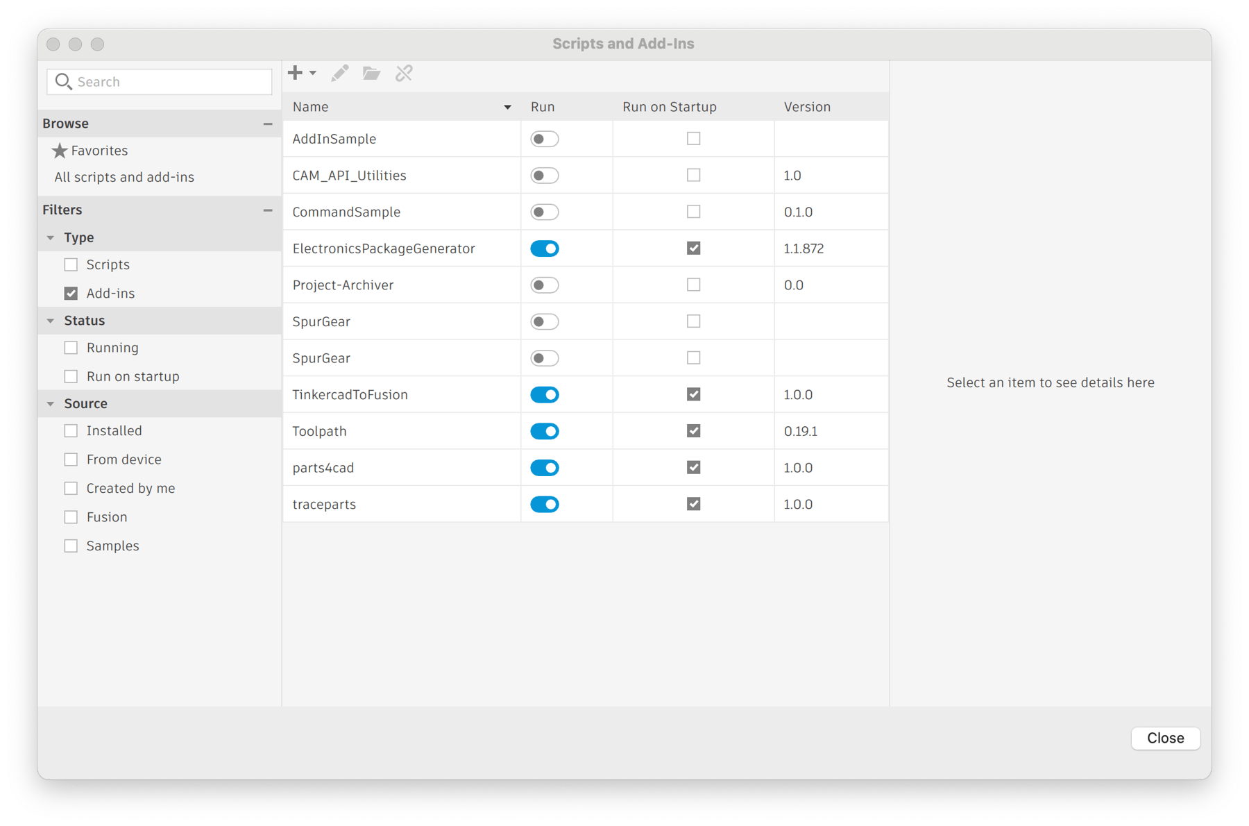Screen dimensions: 1249x826
Task: Open the folder icon in the toolbar
Action: tap(371, 73)
